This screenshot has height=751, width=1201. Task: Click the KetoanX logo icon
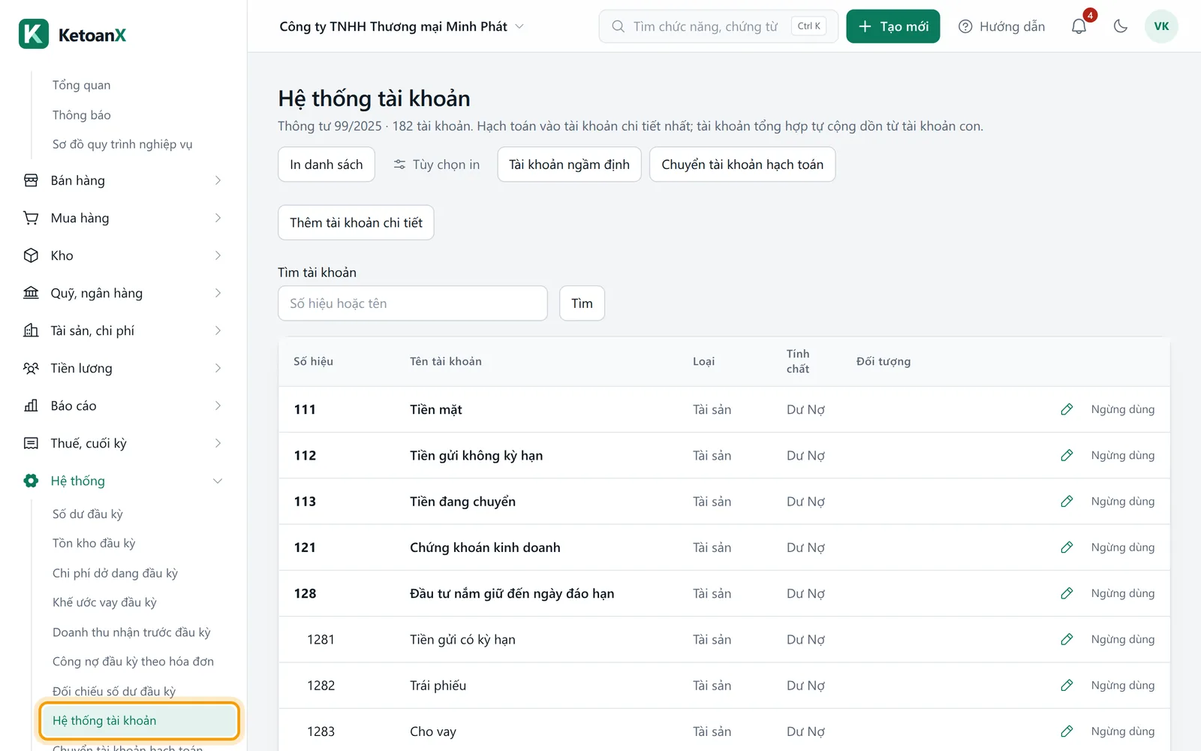pyautogui.click(x=34, y=35)
